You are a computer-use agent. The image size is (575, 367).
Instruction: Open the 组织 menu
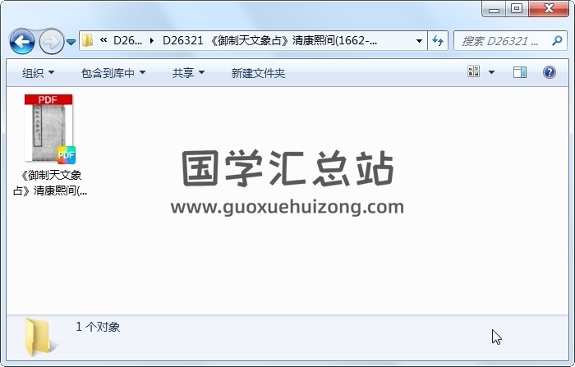pos(38,73)
